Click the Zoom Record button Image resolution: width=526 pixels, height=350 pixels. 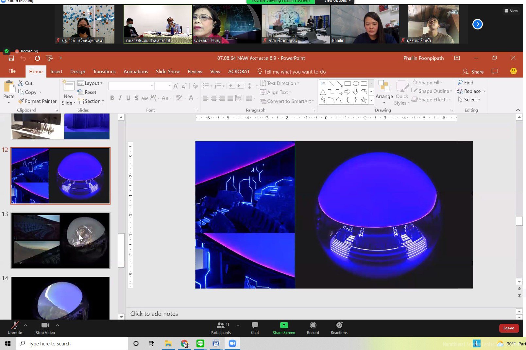pos(313,328)
